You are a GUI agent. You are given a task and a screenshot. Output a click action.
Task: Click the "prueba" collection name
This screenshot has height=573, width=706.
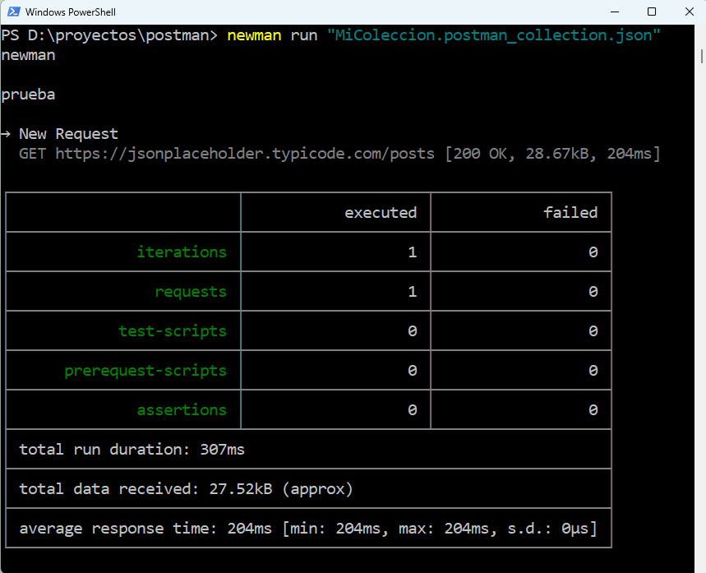(x=28, y=95)
